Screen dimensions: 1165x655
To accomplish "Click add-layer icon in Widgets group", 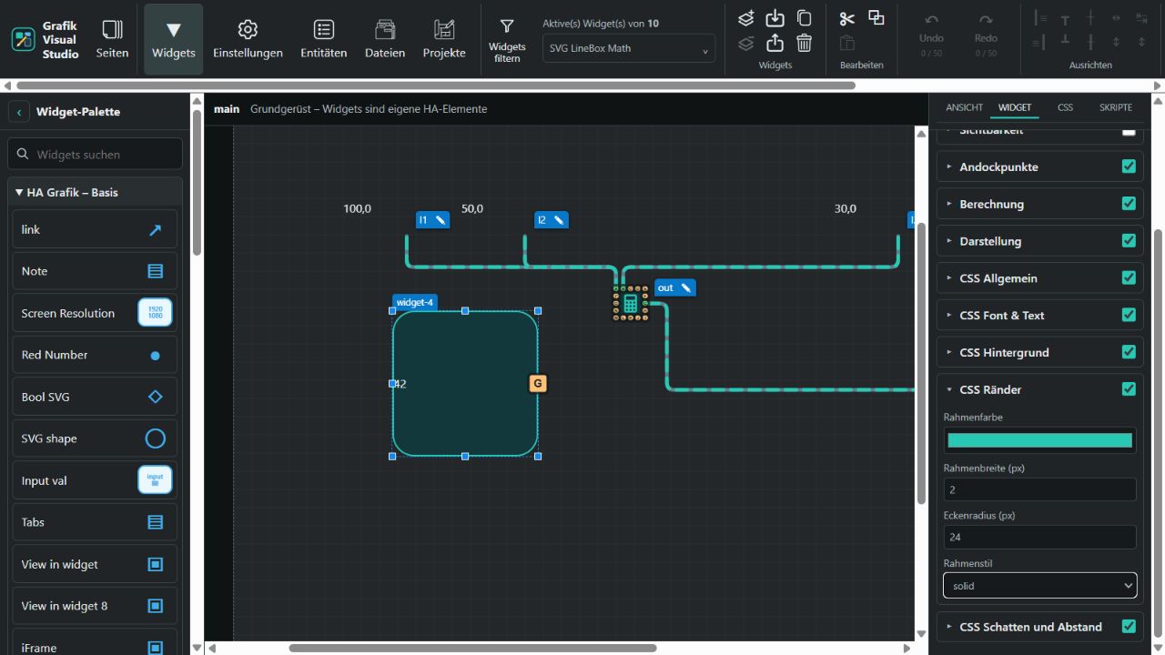I will (x=745, y=18).
